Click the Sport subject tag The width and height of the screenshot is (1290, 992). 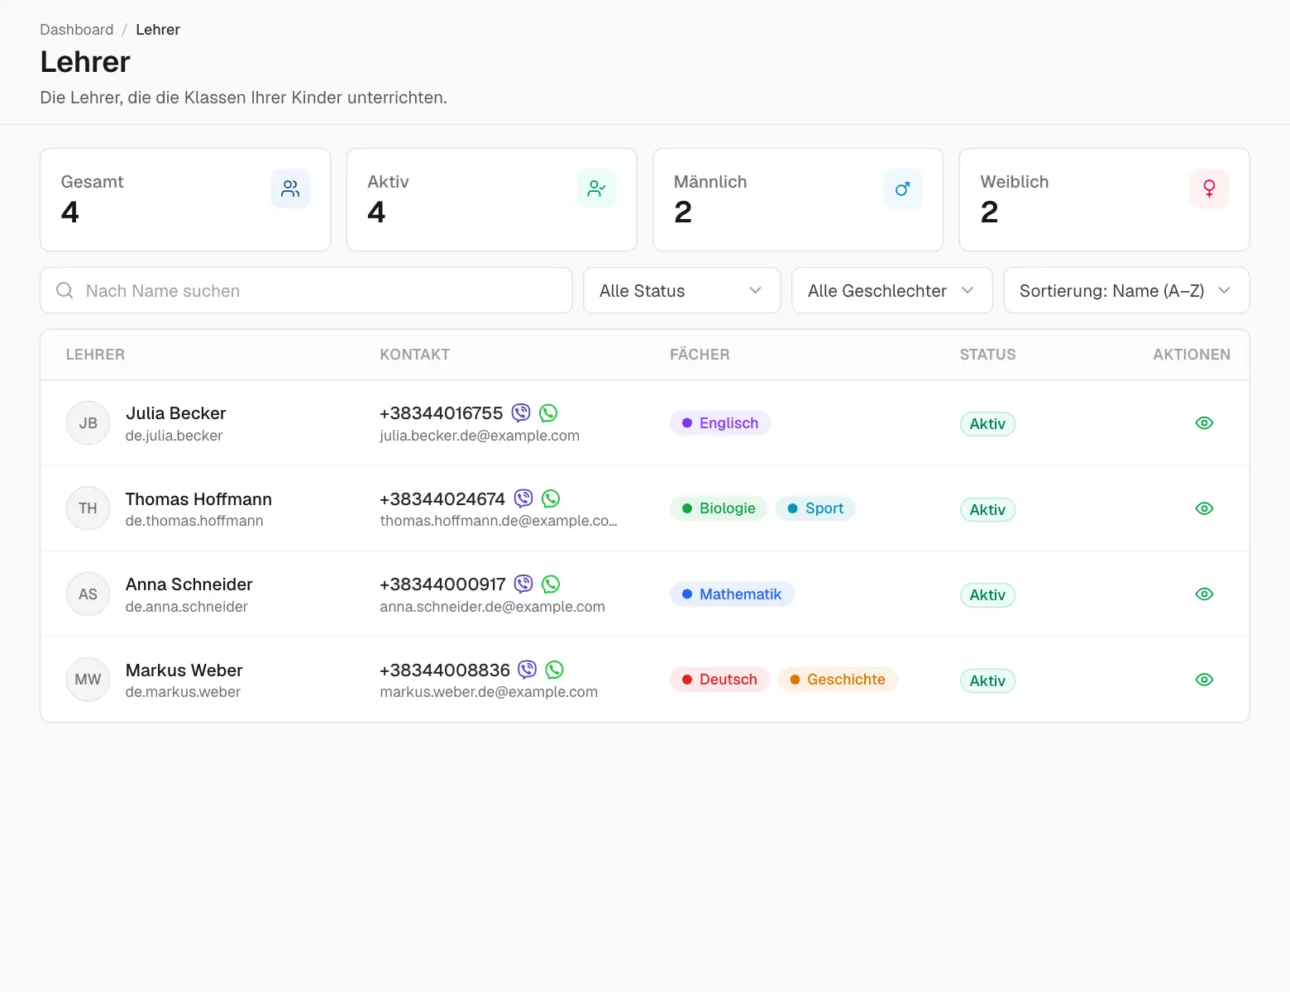[x=815, y=508]
